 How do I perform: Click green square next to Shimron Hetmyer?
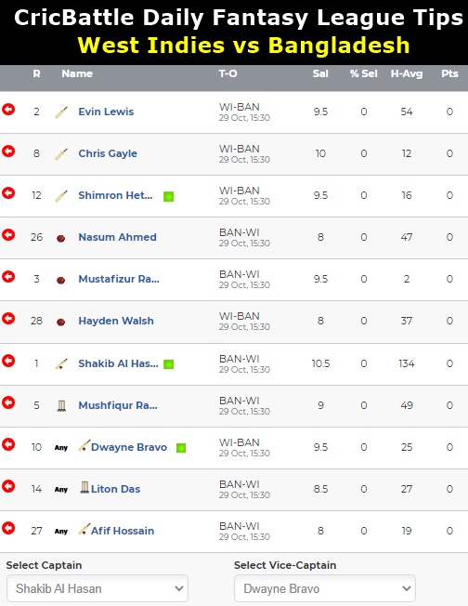point(168,196)
